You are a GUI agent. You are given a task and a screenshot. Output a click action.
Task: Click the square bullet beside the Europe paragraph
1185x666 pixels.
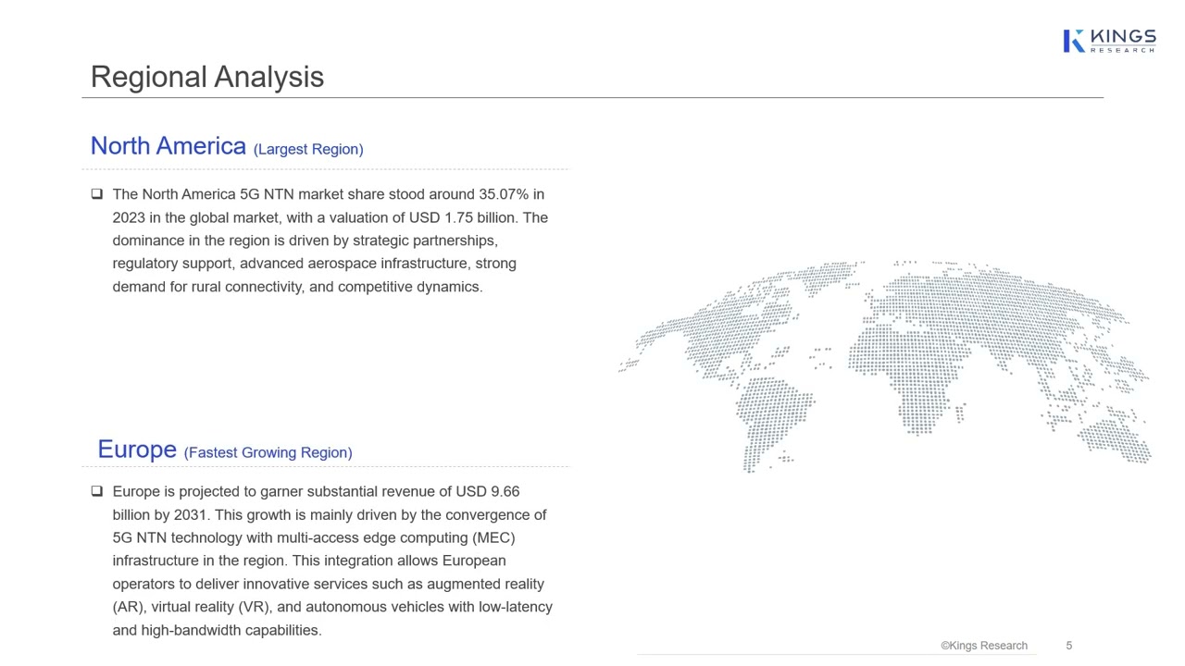pos(97,491)
